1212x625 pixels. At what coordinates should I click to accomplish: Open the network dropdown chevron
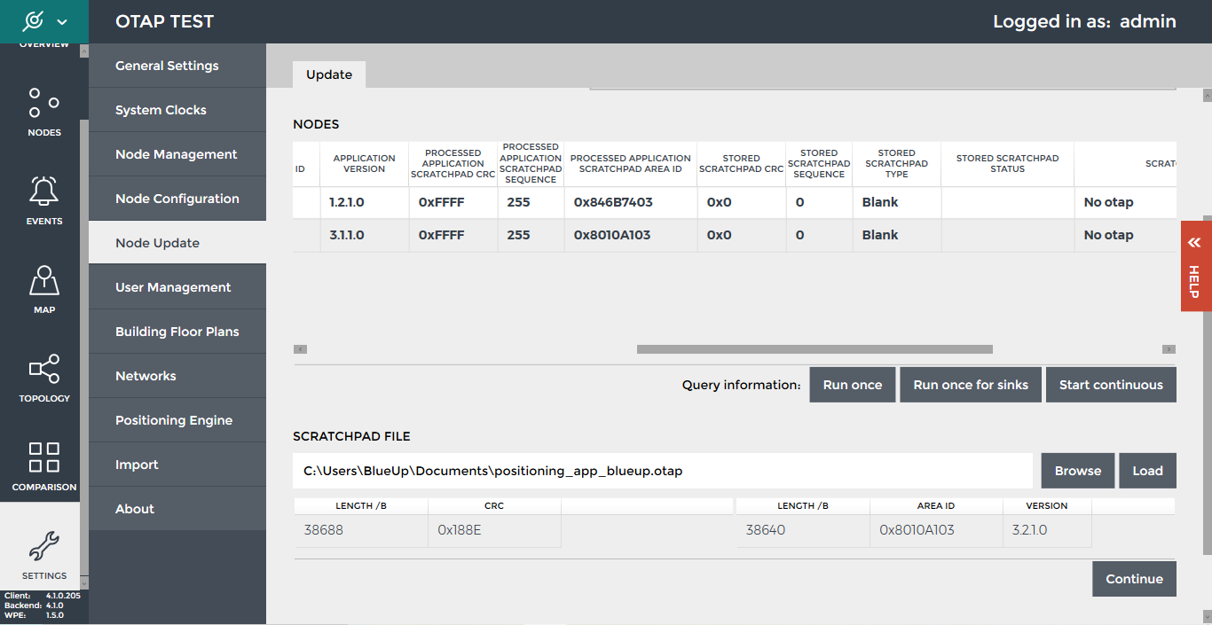click(62, 21)
